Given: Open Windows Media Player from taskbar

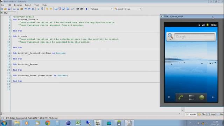Looking at the screenshot, I should click(27, 123).
